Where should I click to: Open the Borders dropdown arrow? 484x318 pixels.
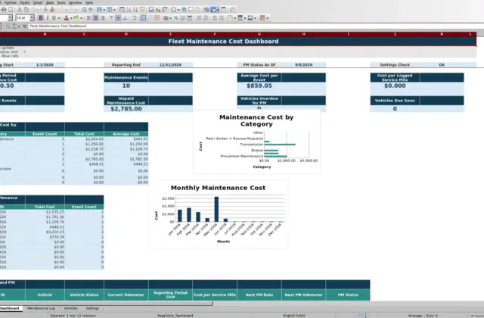click(x=235, y=18)
